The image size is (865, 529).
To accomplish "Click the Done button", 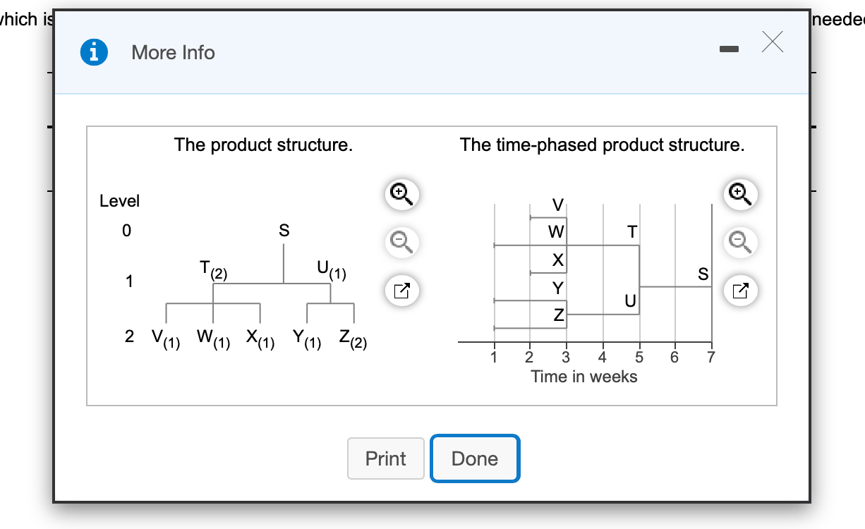I will [474, 458].
